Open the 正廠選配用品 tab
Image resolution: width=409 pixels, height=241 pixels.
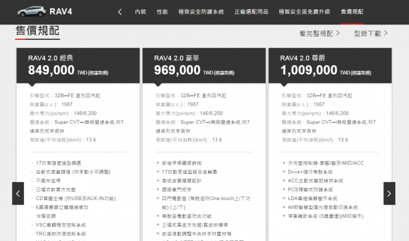point(251,12)
